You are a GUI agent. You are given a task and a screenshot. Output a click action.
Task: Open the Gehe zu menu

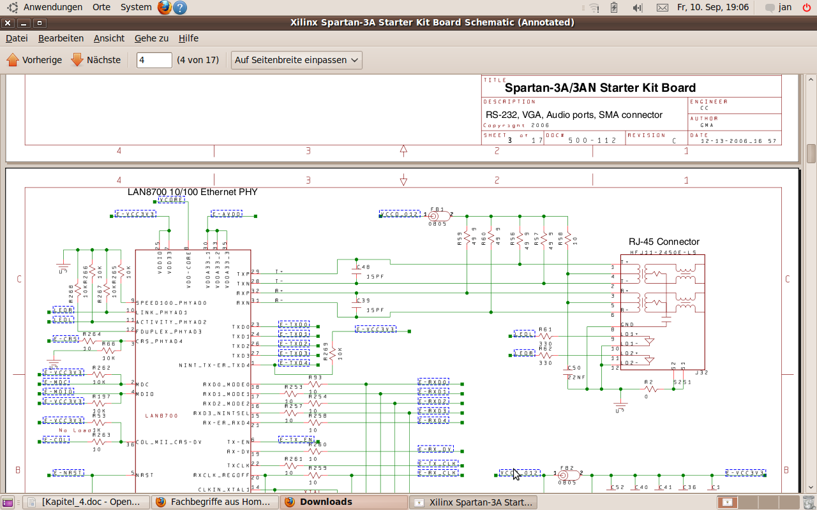[151, 38]
